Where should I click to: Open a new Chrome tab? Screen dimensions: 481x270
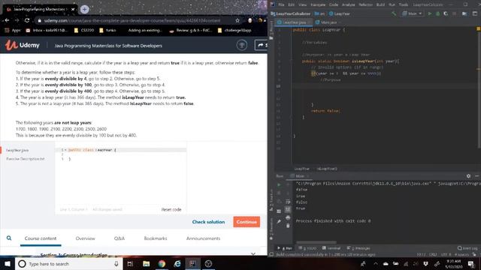pyautogui.click(x=84, y=9)
